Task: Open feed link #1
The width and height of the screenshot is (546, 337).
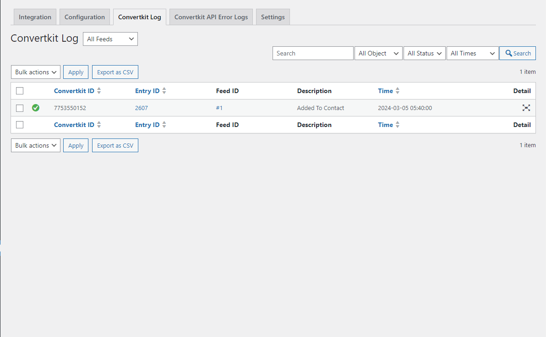Action: point(219,108)
